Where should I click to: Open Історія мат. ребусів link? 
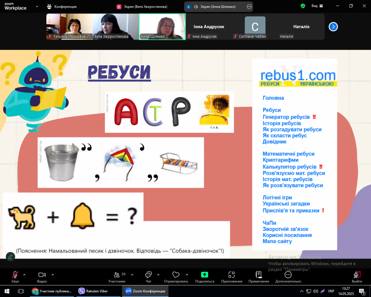[x=287, y=179]
